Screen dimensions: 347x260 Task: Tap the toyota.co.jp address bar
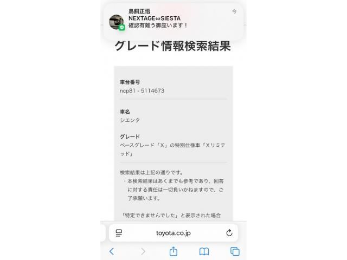click(173, 233)
